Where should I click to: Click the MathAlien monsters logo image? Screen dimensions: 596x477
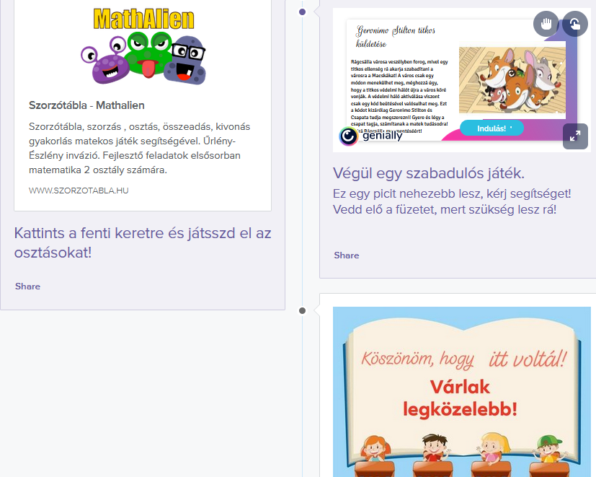143,46
